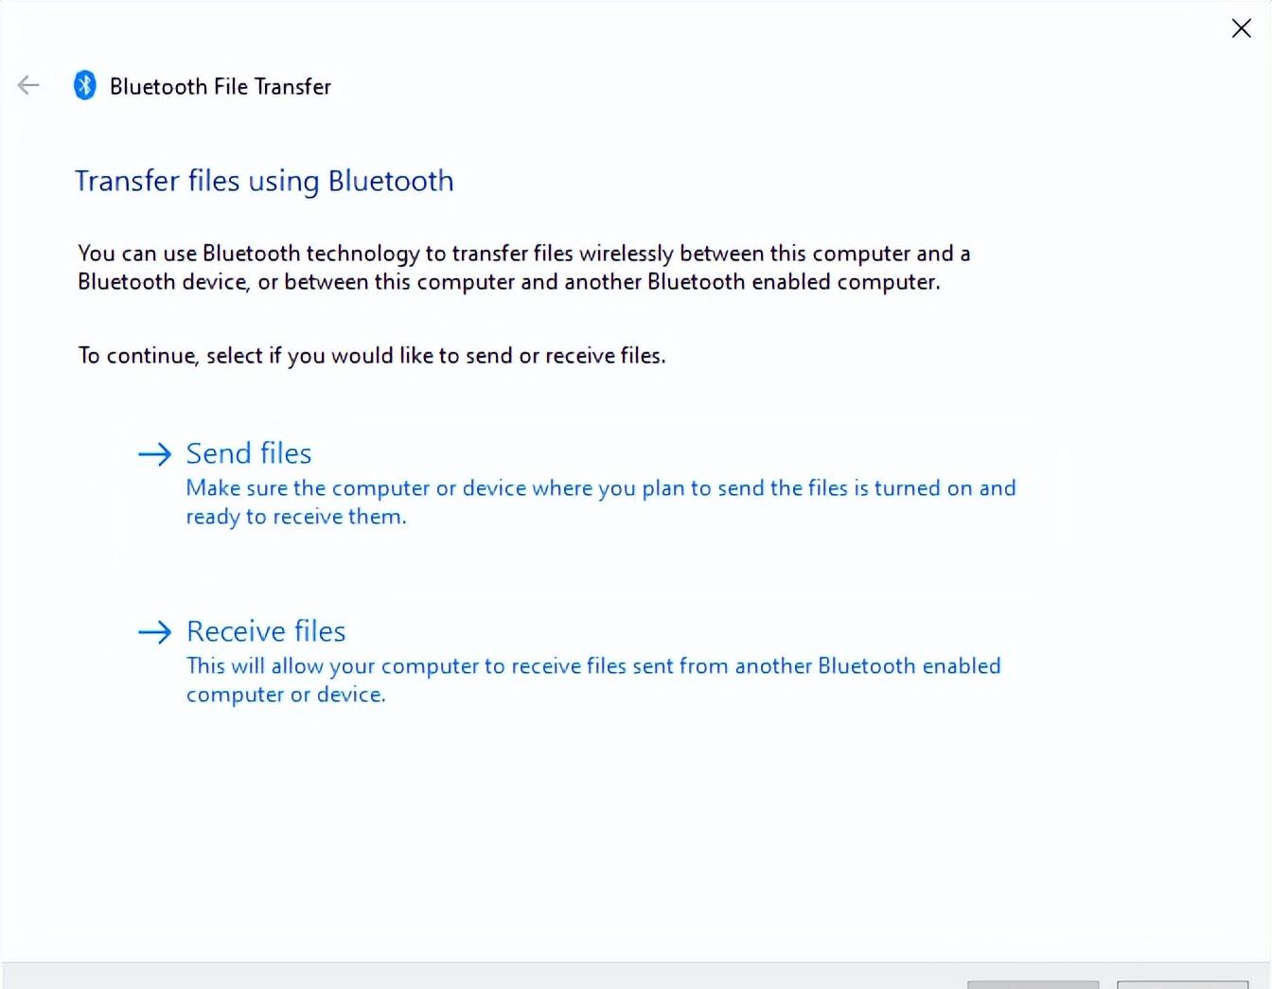Go back using the left arrow
Image resolution: width=1272 pixels, height=989 pixels.
[28, 85]
